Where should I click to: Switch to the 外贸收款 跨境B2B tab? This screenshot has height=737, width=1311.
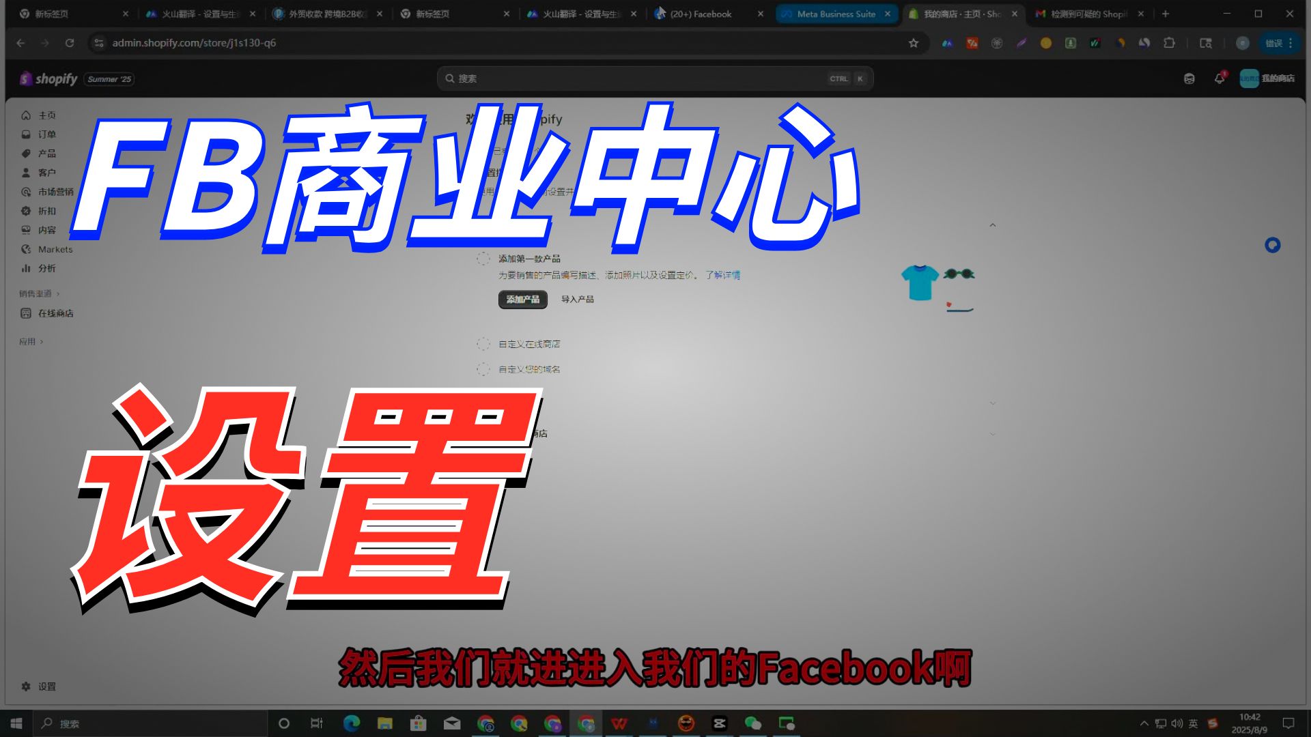tap(328, 14)
